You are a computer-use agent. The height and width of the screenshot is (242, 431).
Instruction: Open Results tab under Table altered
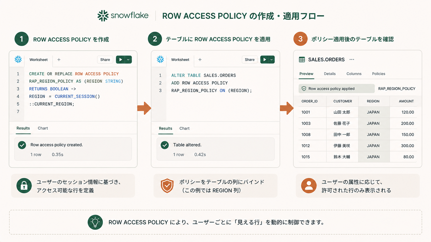(165, 128)
